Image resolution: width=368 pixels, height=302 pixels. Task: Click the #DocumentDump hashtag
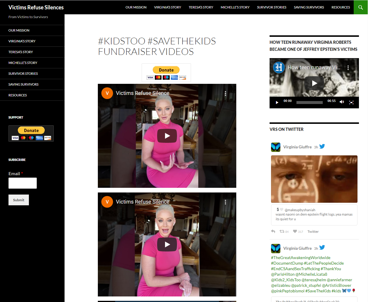287,263
